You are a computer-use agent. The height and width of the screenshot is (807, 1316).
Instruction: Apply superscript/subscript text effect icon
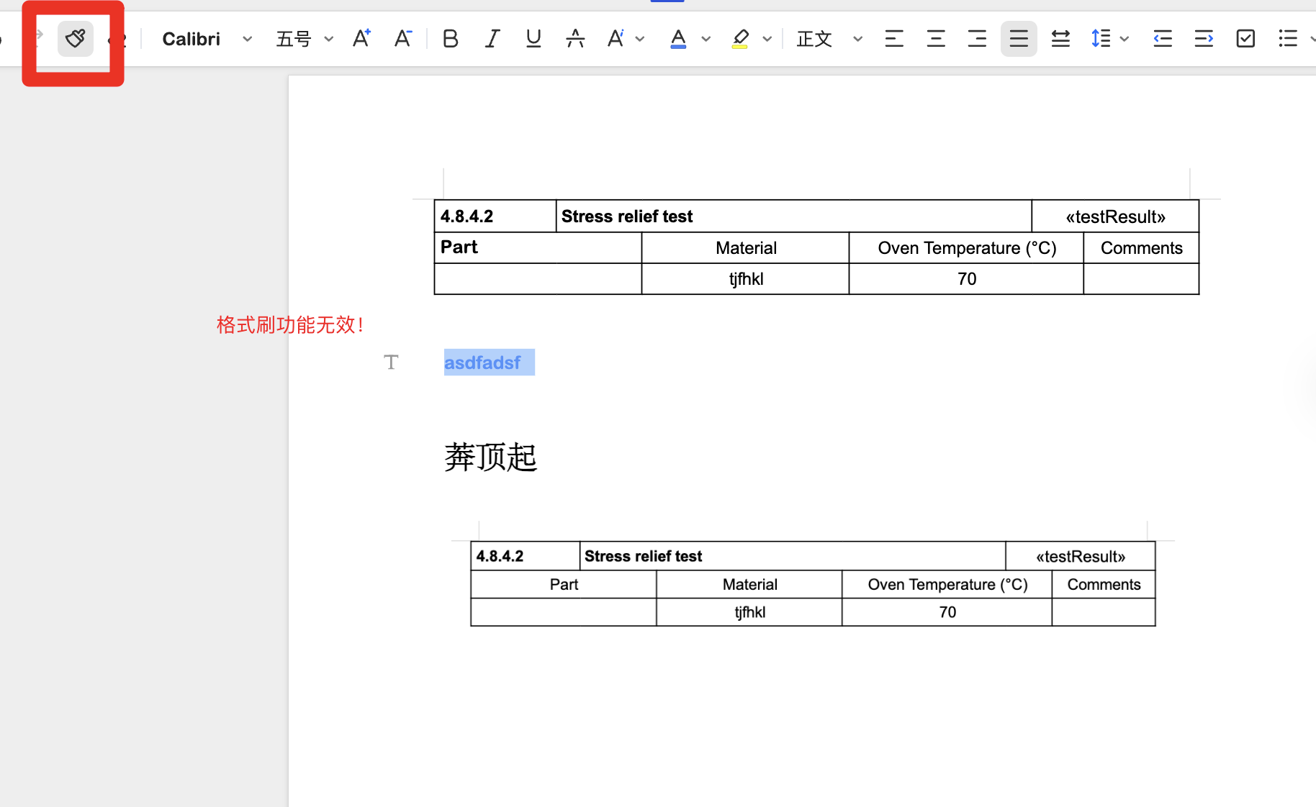[x=616, y=38]
